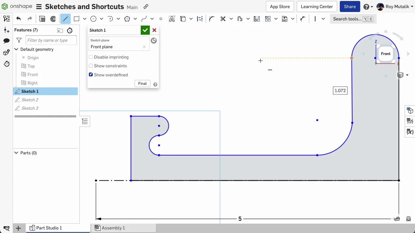
Task: Open the Comments panel icon
Action: tap(6, 41)
